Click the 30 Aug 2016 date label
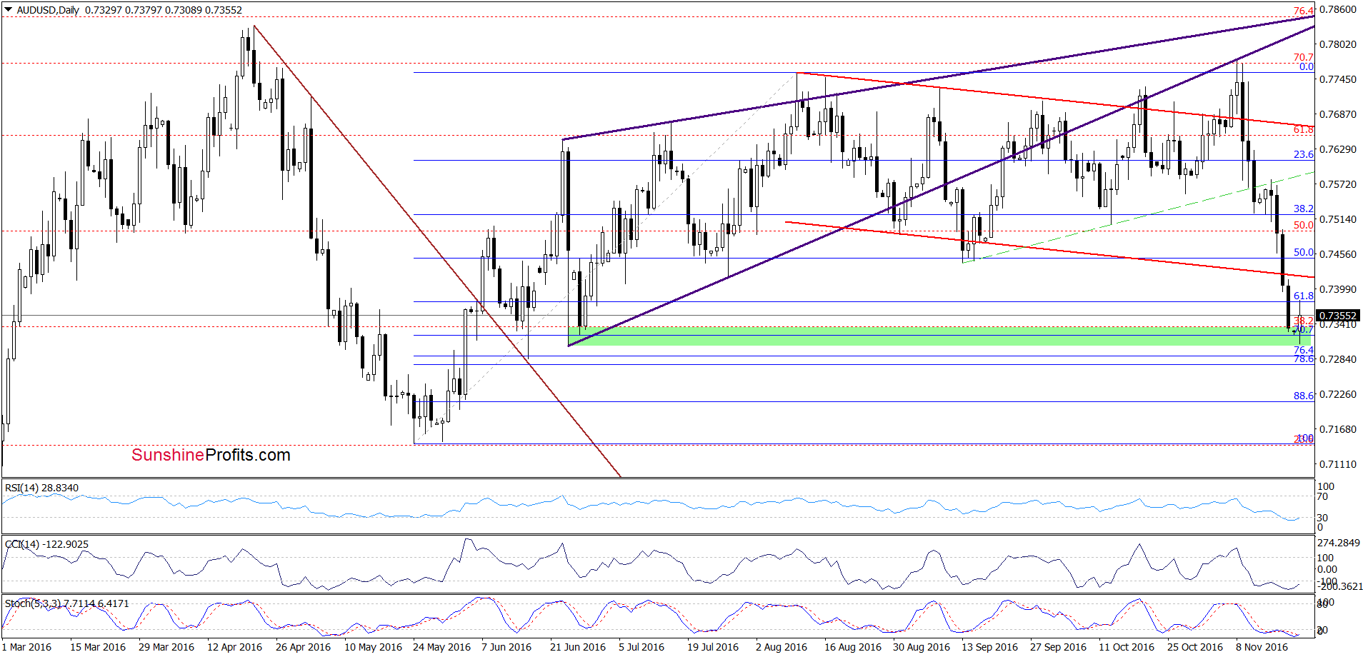 (922, 647)
